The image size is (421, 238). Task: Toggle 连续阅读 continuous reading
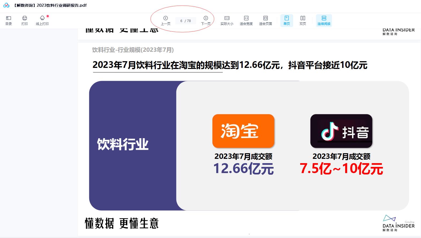click(324, 20)
